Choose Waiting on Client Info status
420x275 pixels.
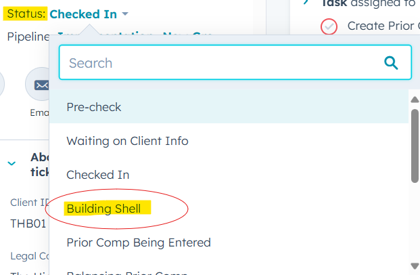pyautogui.click(x=127, y=141)
